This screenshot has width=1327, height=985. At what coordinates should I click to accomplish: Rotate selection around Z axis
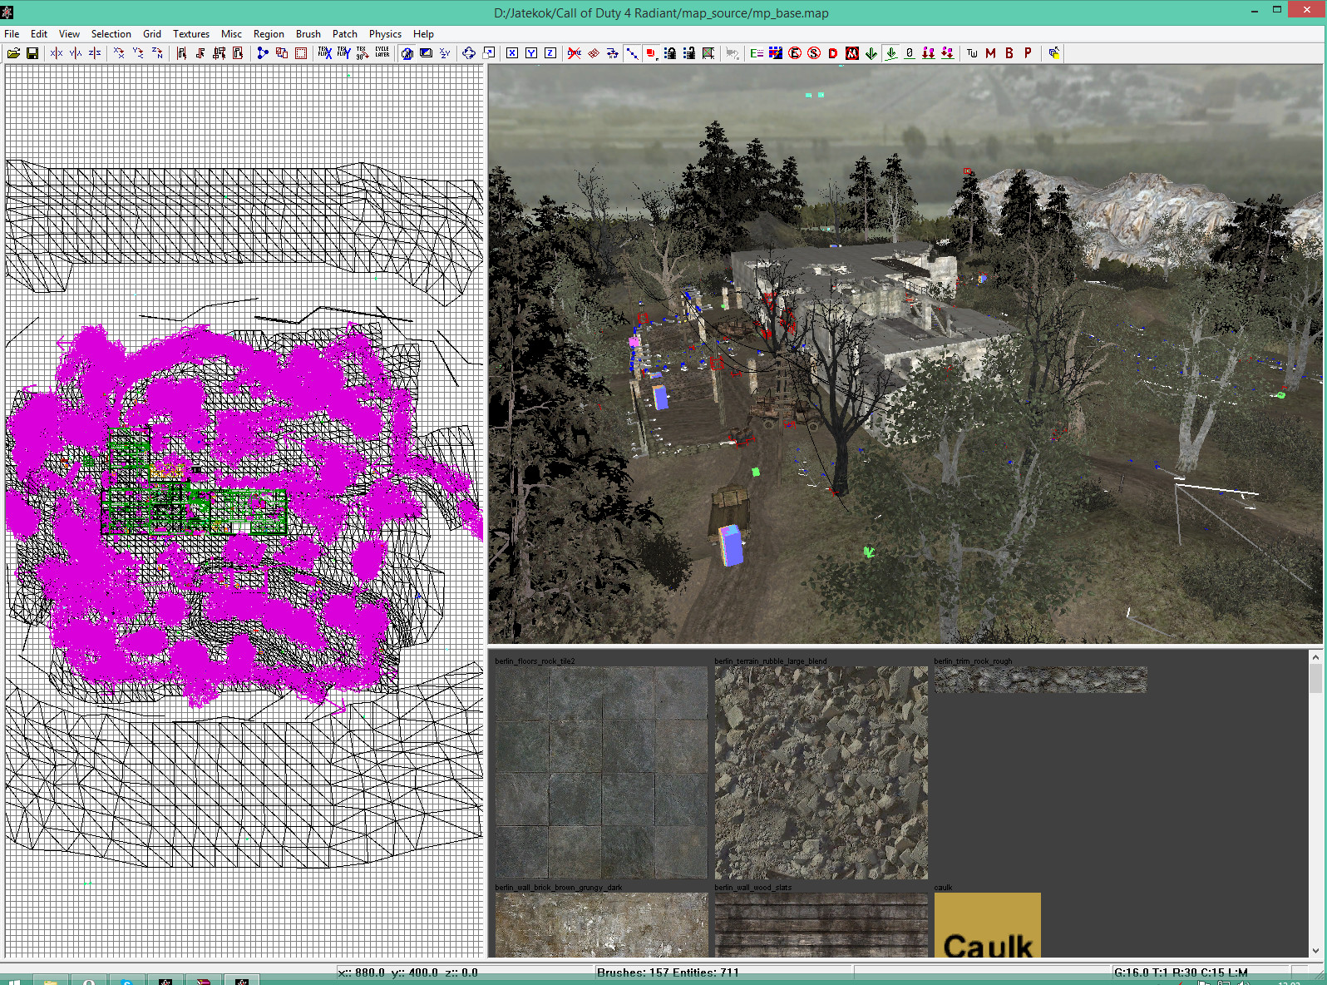(157, 53)
